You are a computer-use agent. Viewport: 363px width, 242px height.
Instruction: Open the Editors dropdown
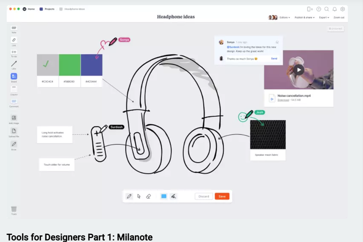pyautogui.click(x=285, y=17)
